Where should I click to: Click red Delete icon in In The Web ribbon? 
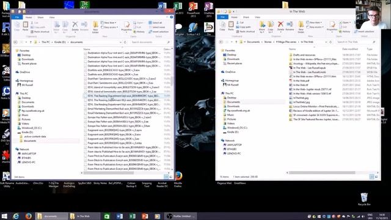(x=280, y=26)
